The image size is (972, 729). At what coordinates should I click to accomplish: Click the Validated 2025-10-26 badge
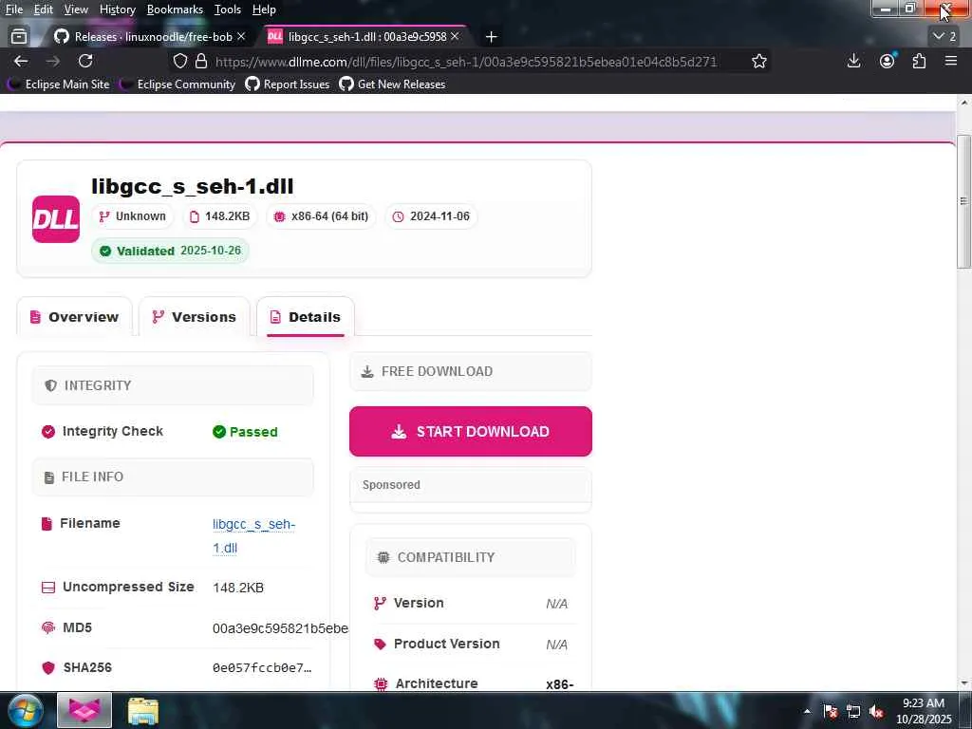[170, 251]
